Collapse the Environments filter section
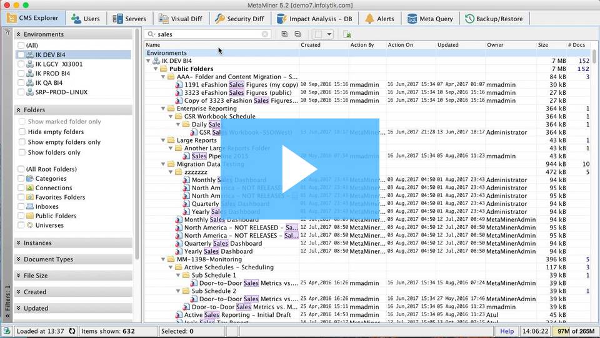 [19, 34]
